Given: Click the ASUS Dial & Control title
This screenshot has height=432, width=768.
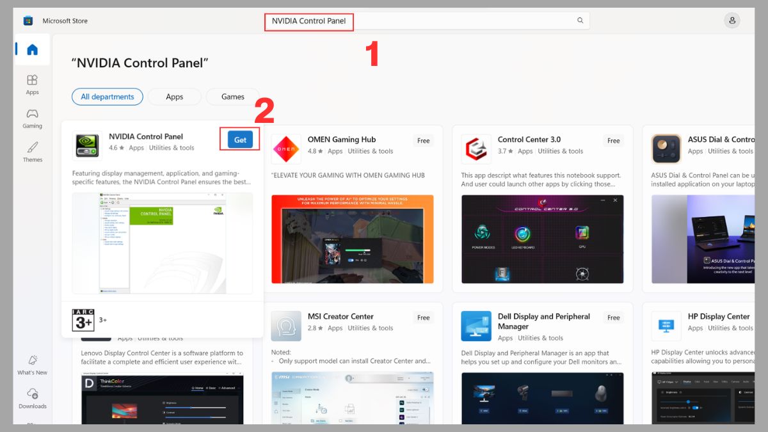Looking at the screenshot, I should coord(721,140).
